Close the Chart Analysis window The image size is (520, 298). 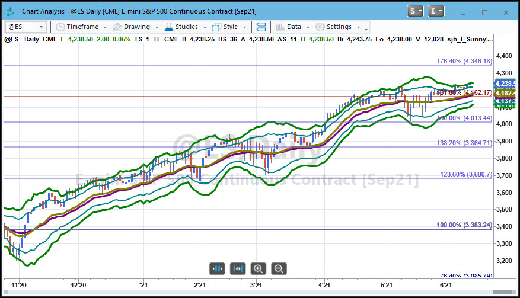tap(506, 13)
